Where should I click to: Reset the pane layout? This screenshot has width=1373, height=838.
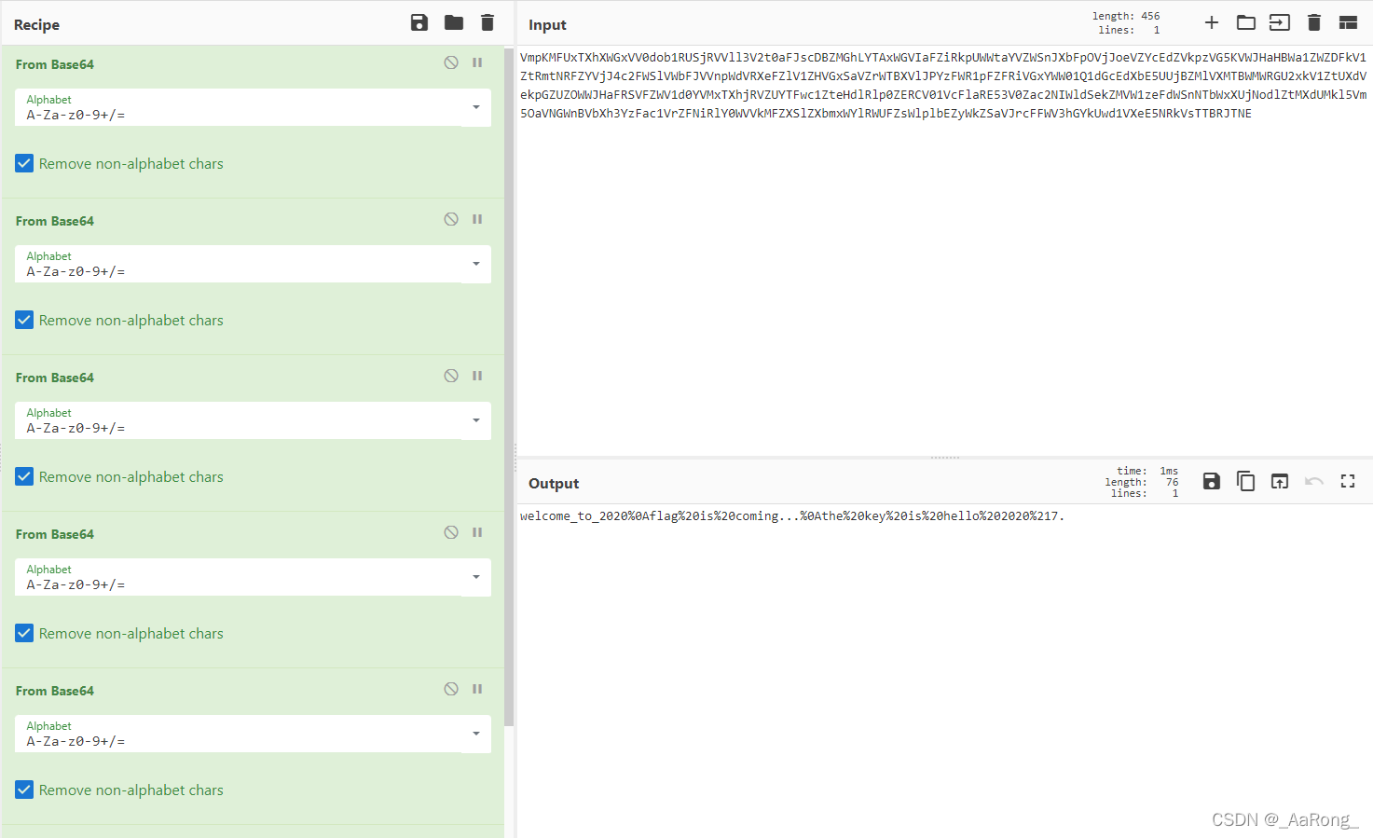coord(1348,22)
